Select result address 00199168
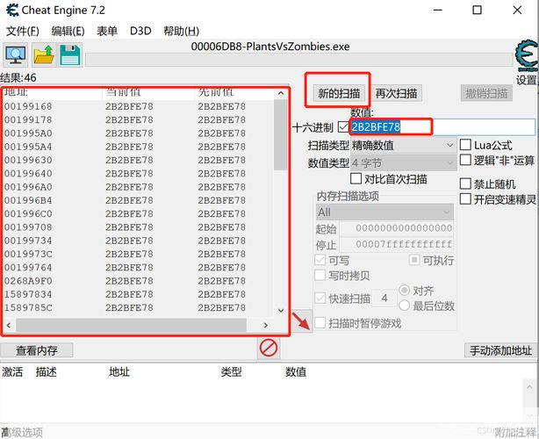This screenshot has height=439, width=539. [28, 106]
